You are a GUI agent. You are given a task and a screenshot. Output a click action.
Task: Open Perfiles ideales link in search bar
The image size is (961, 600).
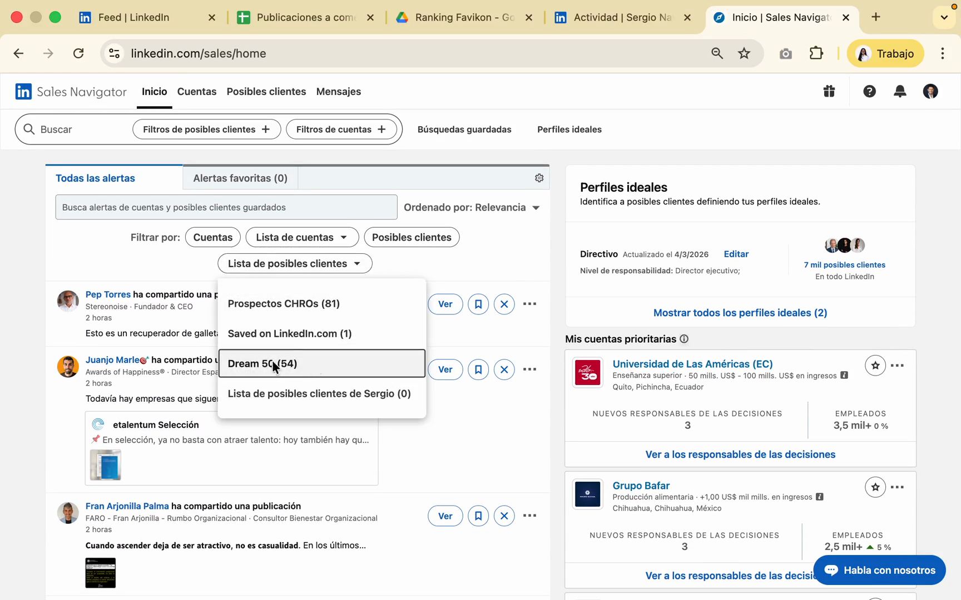[x=569, y=129]
